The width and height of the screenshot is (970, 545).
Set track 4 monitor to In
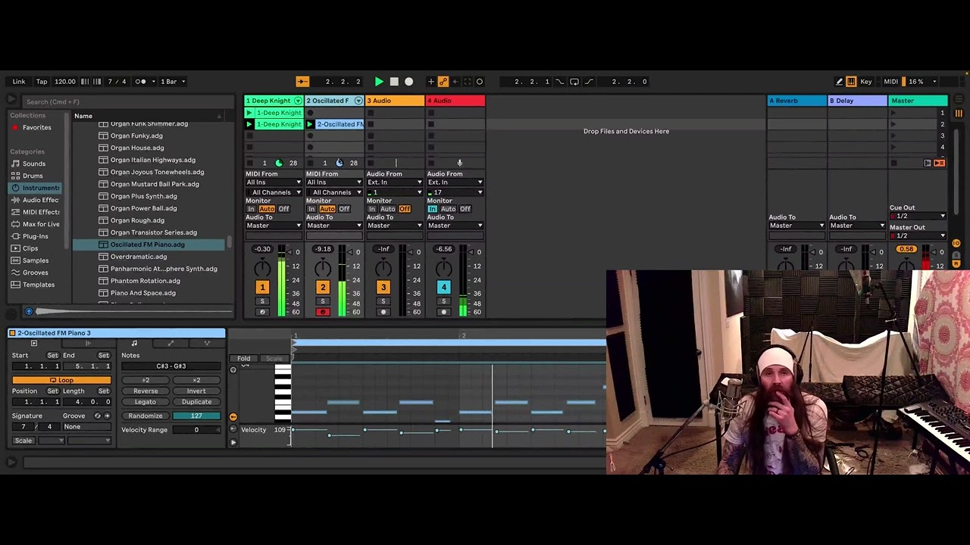(x=433, y=209)
